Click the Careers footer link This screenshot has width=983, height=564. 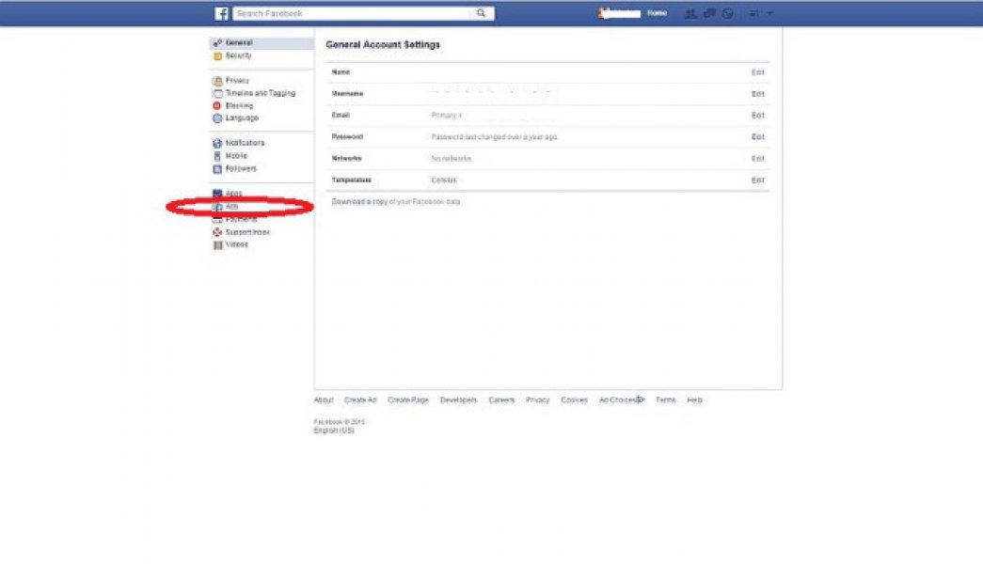[501, 399]
